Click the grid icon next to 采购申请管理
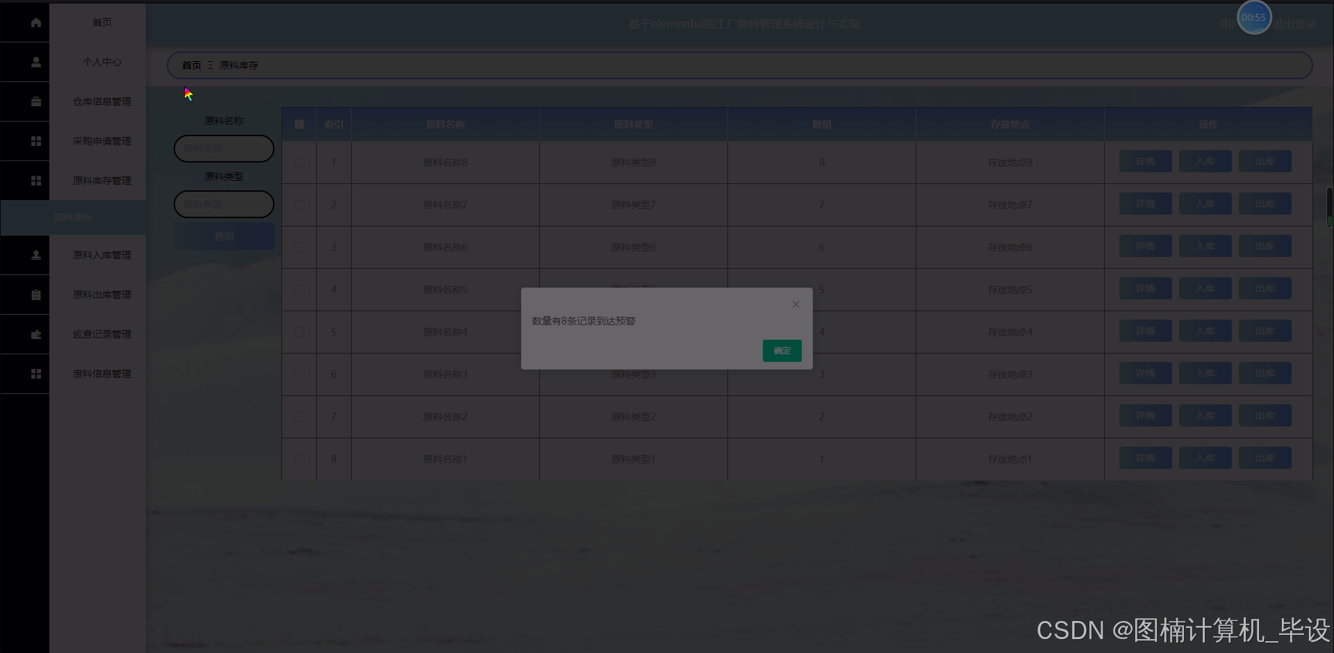This screenshot has width=1334, height=653. click(35, 141)
